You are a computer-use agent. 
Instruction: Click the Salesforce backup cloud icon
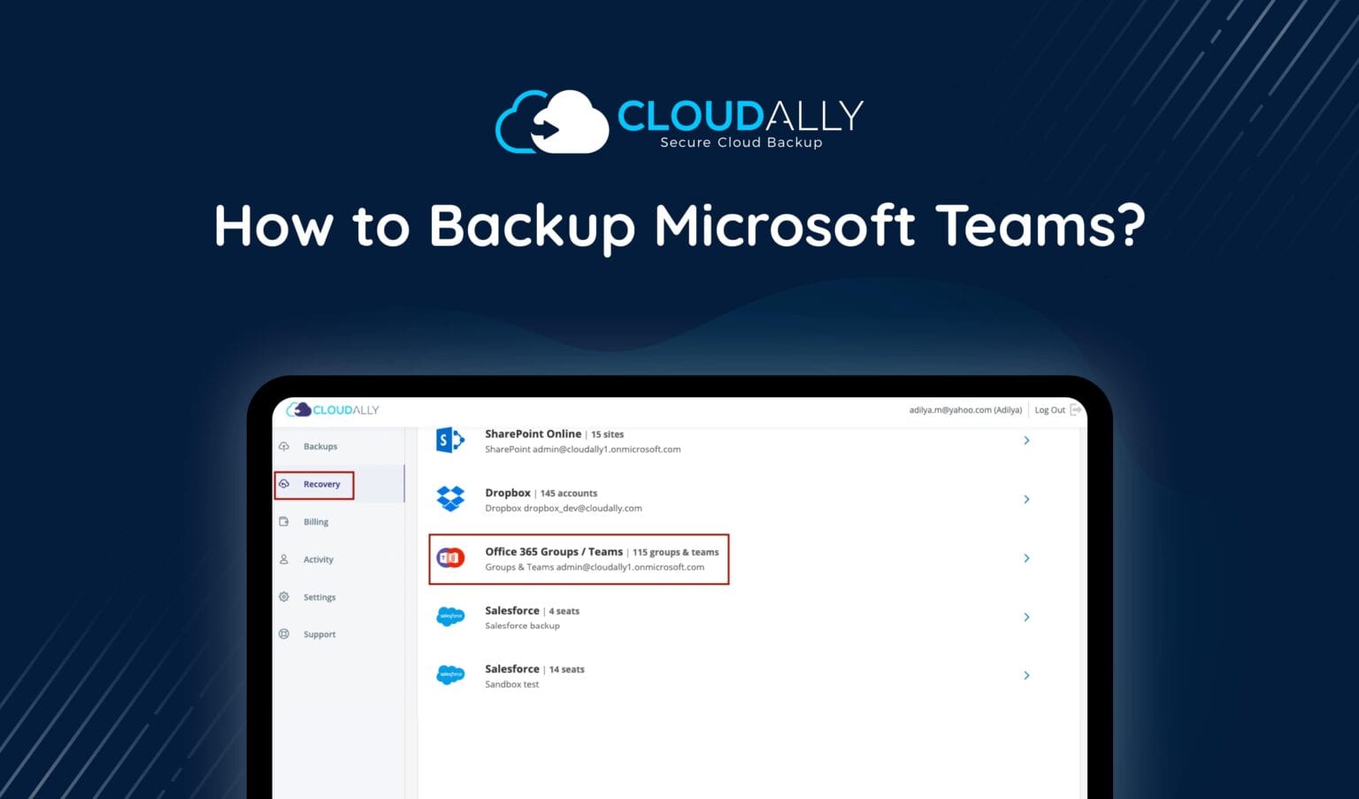(x=450, y=617)
